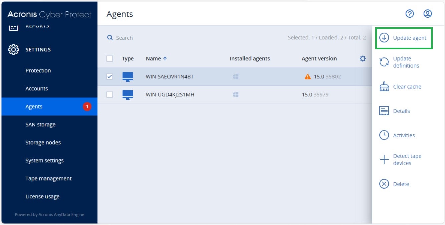
Task: Uncheck the WIN-SAEOVR1N4BT row checkbox
Action: coord(109,76)
